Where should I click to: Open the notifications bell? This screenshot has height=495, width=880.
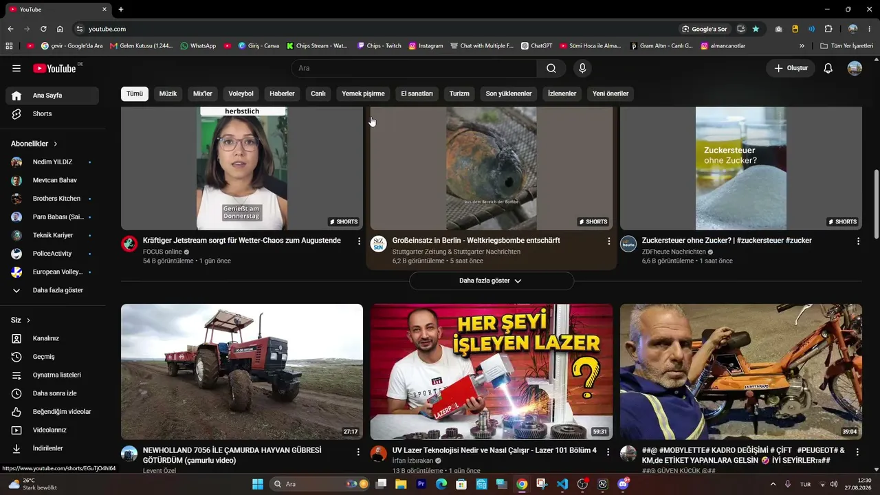(x=828, y=68)
